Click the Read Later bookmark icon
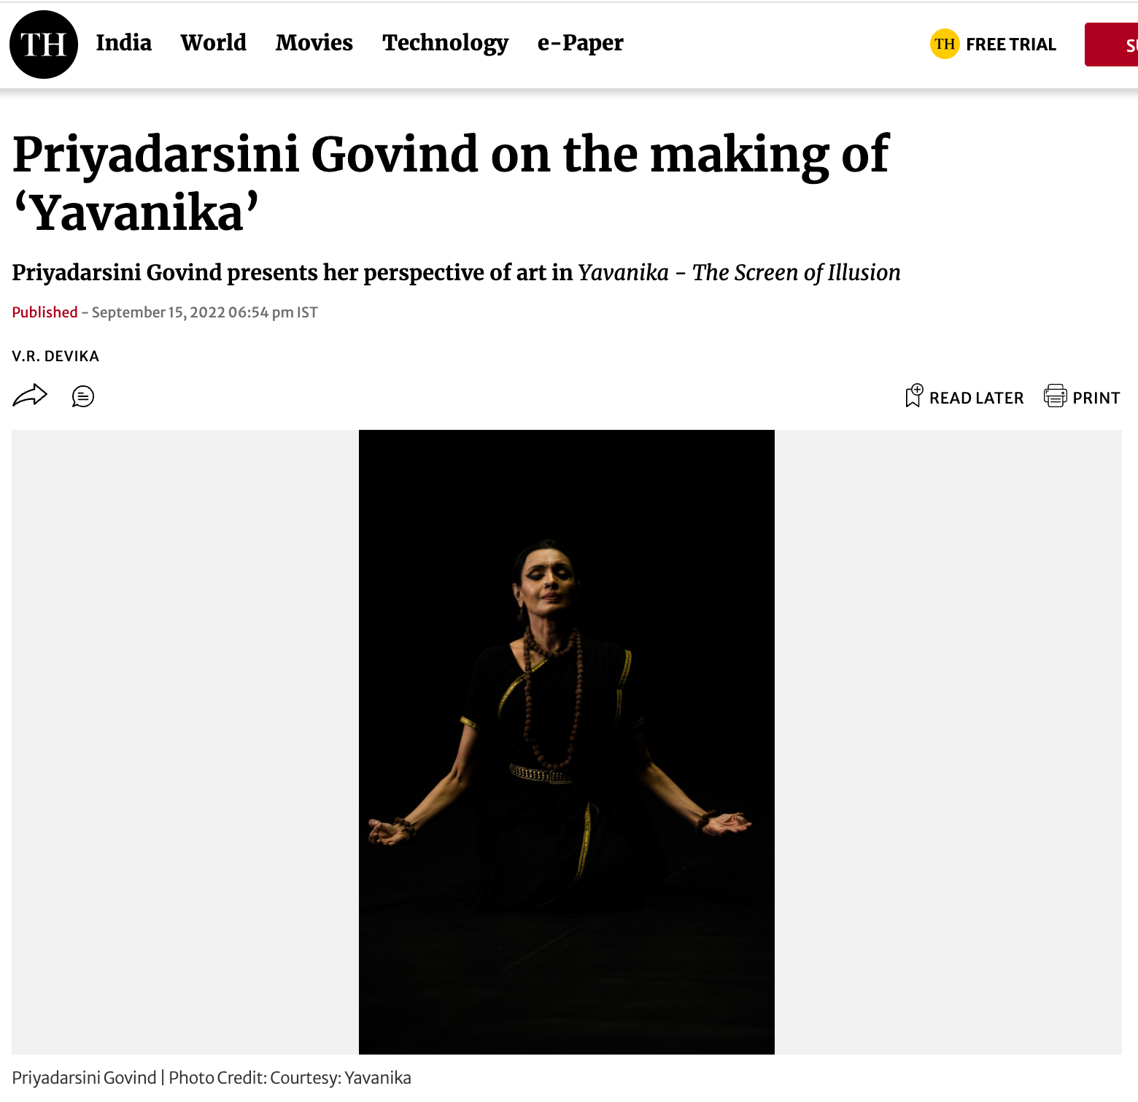This screenshot has width=1138, height=1102. 914,396
